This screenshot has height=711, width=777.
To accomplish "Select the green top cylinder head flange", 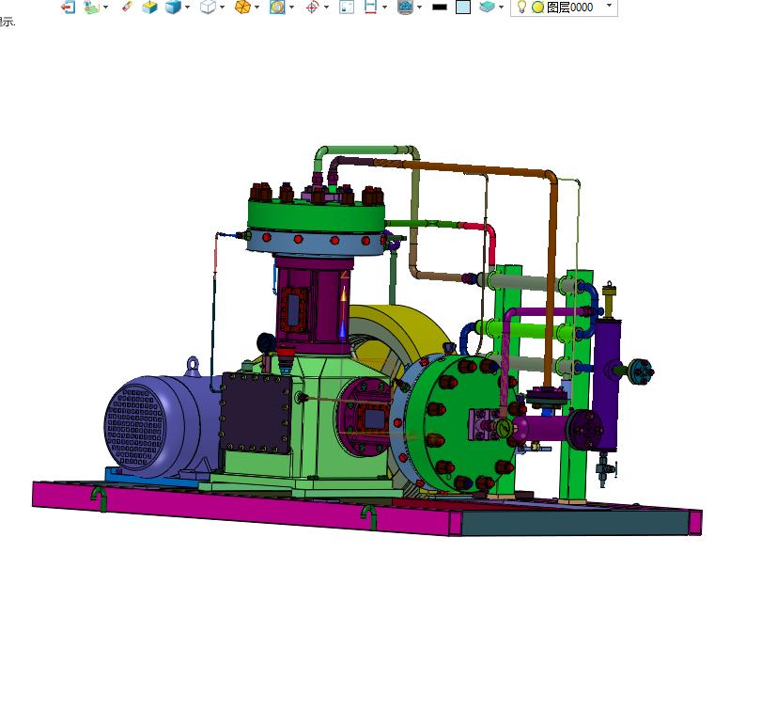I will (x=316, y=213).
